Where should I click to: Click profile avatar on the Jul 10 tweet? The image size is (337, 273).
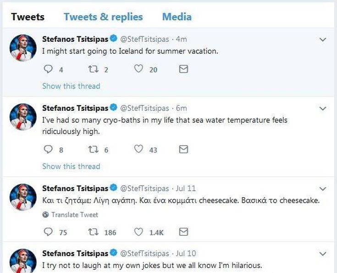point(23,261)
